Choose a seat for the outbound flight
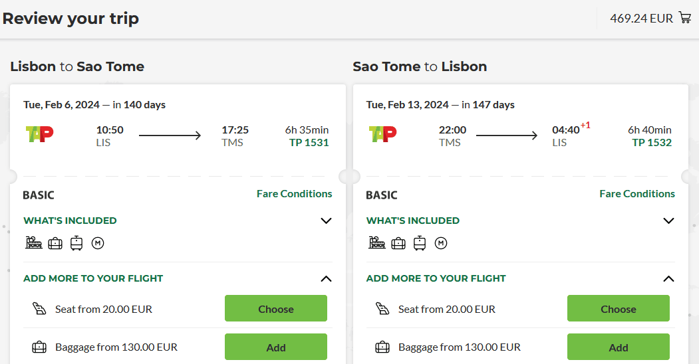The image size is (699, 364). coord(275,309)
